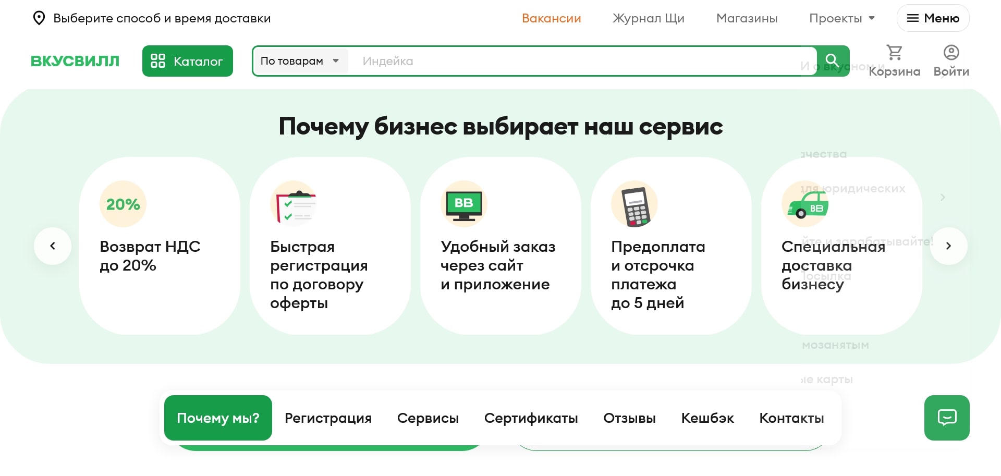Click the search magnifier icon
The width and height of the screenshot is (1001, 476).
pos(832,60)
